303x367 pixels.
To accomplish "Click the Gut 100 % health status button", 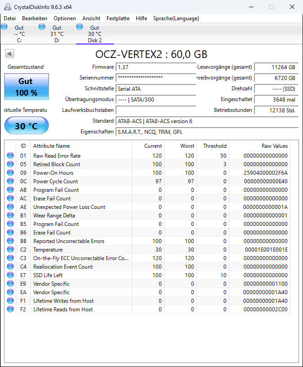I will pos(27,87).
